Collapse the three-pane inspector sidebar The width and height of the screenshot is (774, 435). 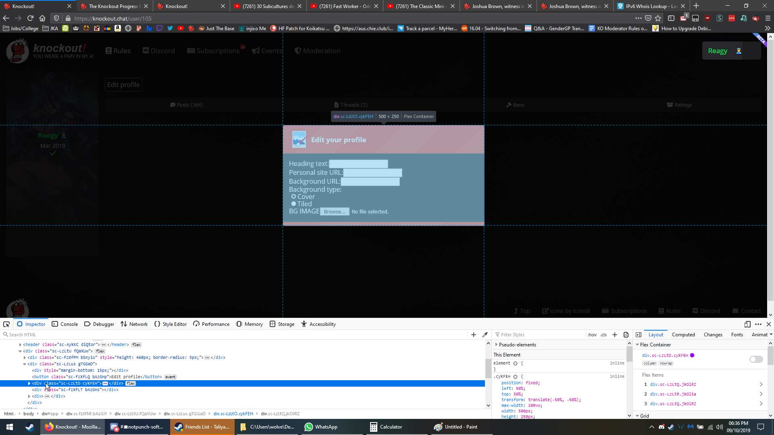639,335
